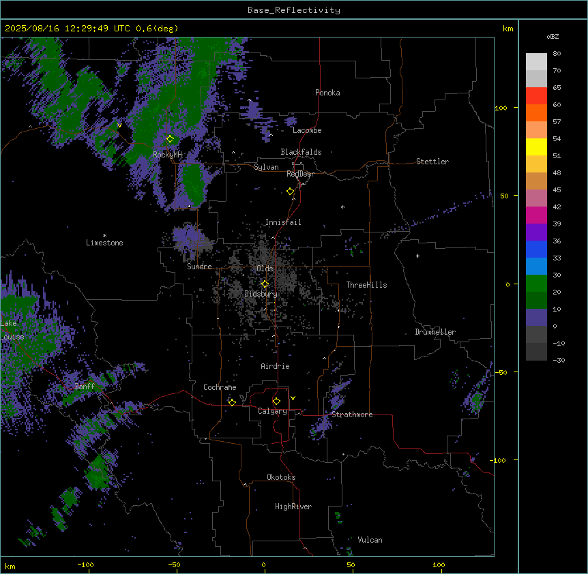Screen dimensions: 588x574
Task: Click the bright yellow 54-51 dBZ swatch
Action: point(536,147)
